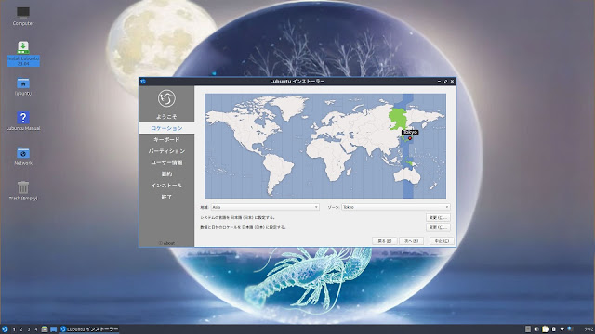Close the Lubuntu installer window
The height and width of the screenshot is (334, 595).
452,81
